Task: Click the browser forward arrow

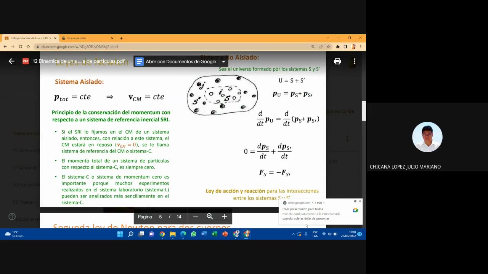Action: pos(13,47)
